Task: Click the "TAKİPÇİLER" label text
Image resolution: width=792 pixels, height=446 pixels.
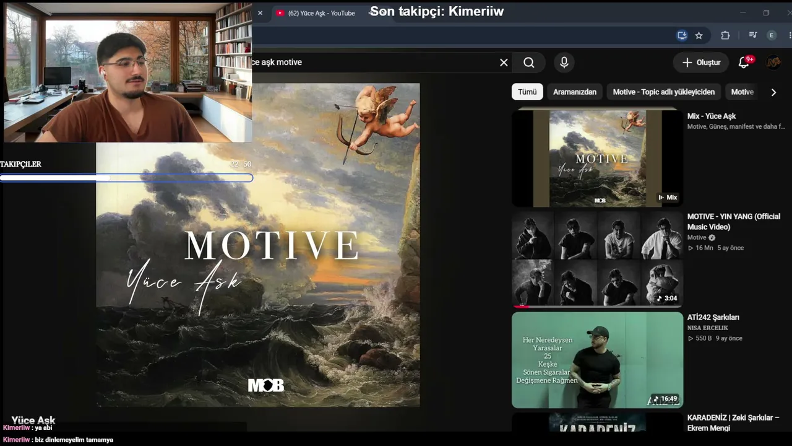Action: [x=20, y=164]
